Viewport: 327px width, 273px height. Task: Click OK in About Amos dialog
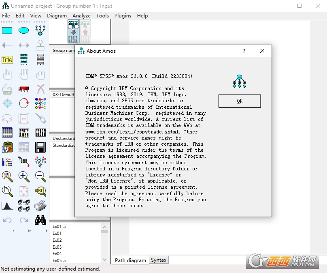click(x=240, y=101)
